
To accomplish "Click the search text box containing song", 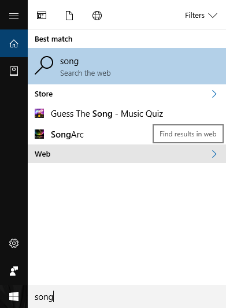I will [127, 296].
